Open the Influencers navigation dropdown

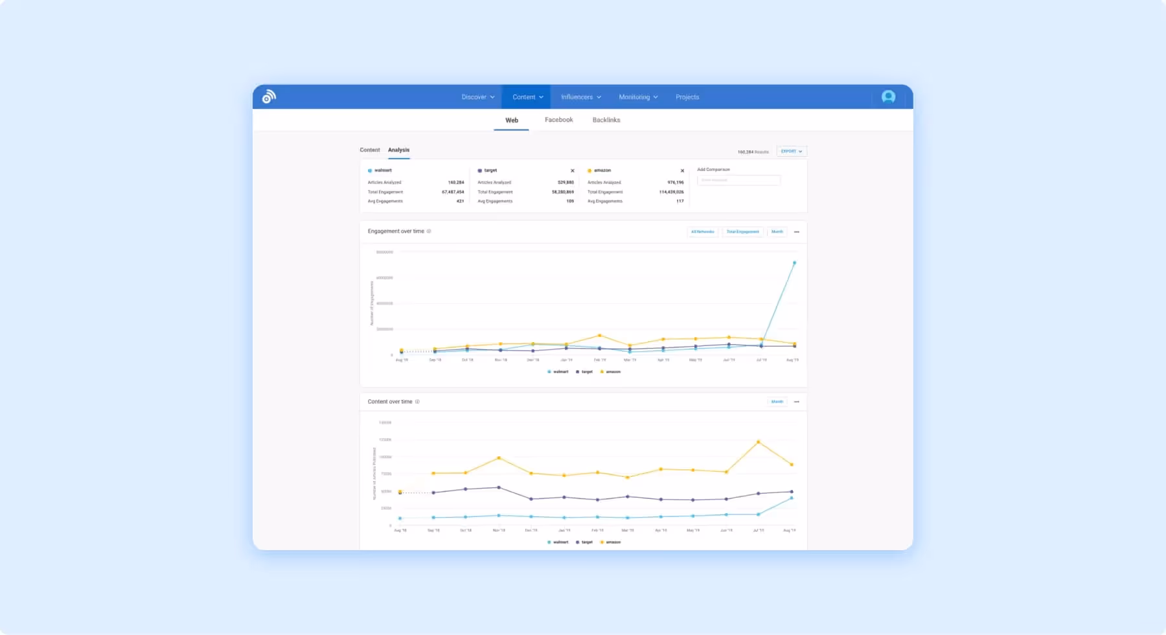[580, 97]
